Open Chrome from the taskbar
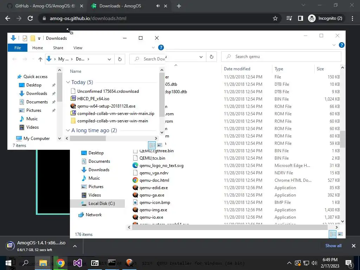 point(60,263)
